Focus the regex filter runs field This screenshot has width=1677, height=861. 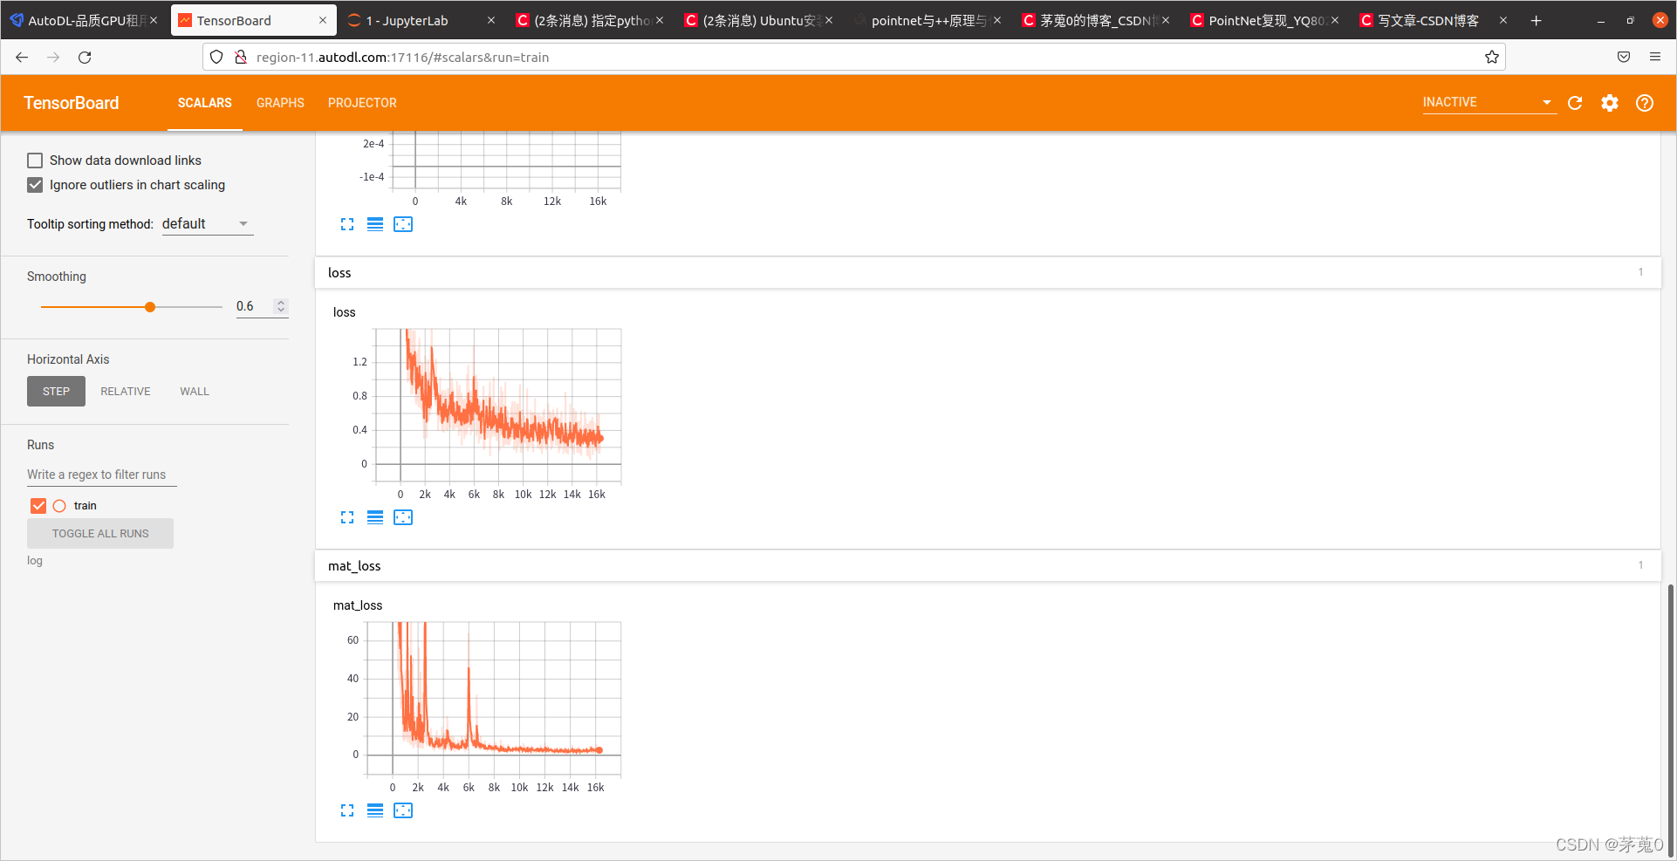pos(101,475)
